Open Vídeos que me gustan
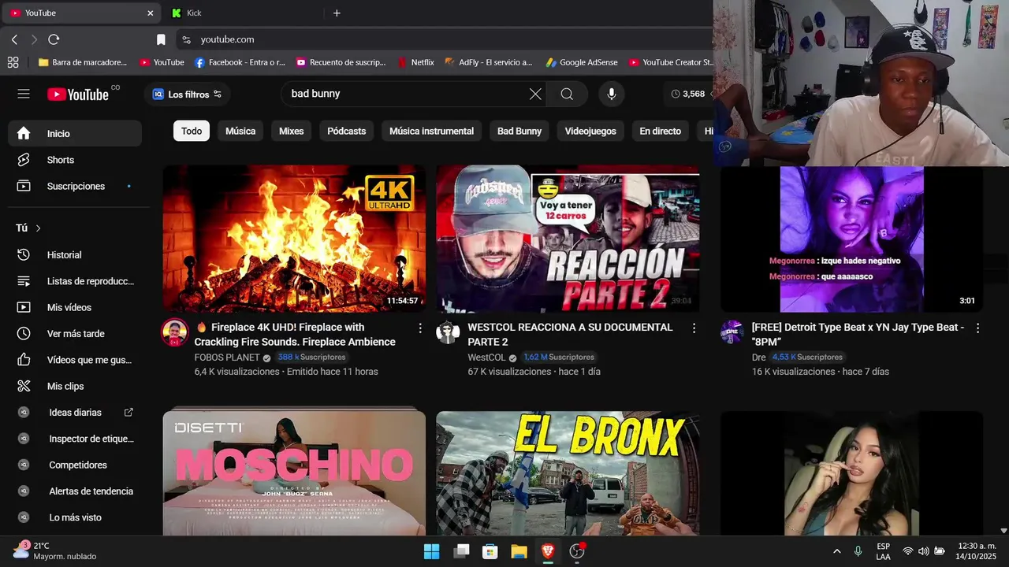1009x567 pixels. point(75,360)
